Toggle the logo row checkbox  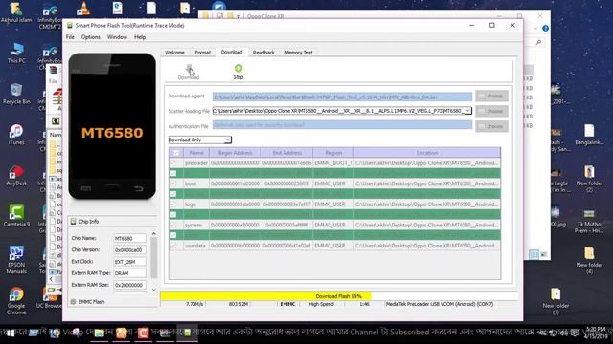coord(173,204)
